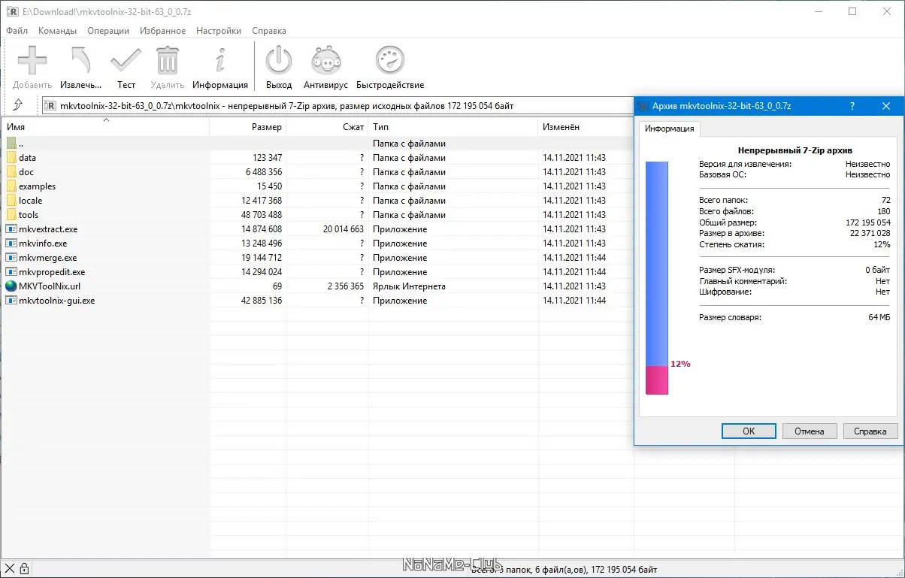Click the Antivirus (Антивирус) pig icon

[x=325, y=60]
